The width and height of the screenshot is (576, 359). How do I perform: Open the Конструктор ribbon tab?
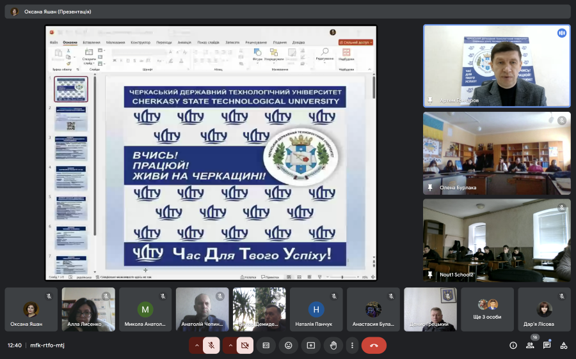(x=140, y=43)
